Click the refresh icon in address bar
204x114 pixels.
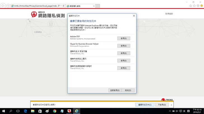pyautogui.click(x=63, y=6)
